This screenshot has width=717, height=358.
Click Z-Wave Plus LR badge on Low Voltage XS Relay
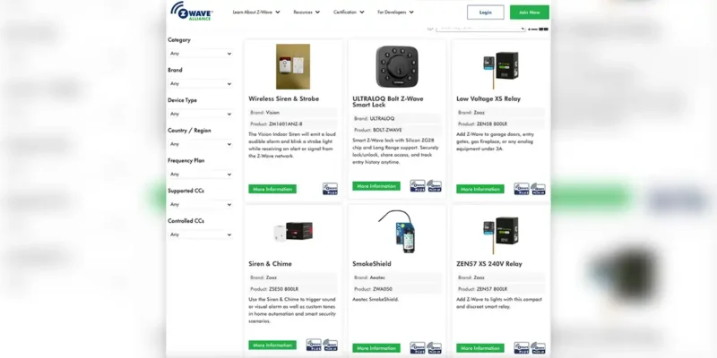[x=538, y=189]
